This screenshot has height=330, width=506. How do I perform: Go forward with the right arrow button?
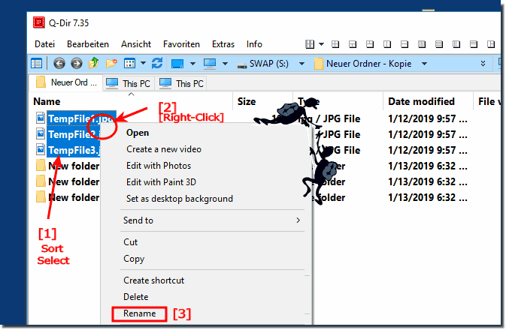click(77, 64)
